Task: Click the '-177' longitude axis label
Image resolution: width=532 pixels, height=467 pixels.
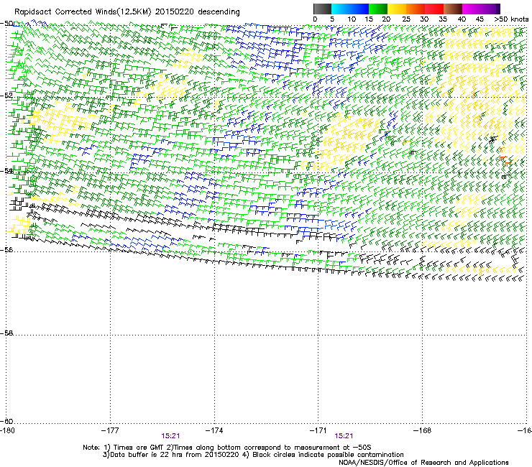Action: [110, 430]
